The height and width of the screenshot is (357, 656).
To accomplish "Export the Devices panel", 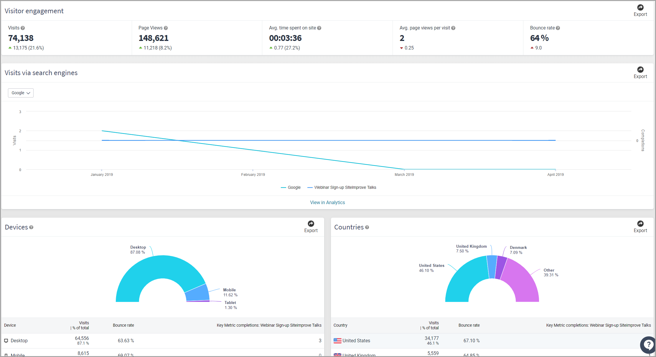I will 311,227.
